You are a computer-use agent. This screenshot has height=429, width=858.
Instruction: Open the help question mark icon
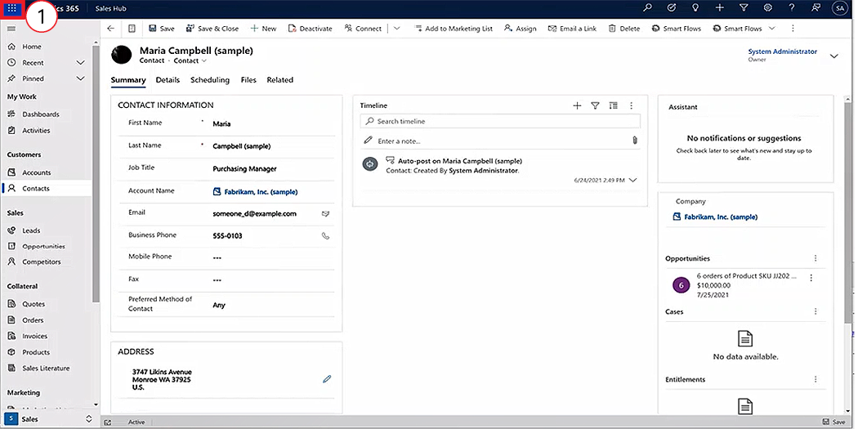click(792, 7)
